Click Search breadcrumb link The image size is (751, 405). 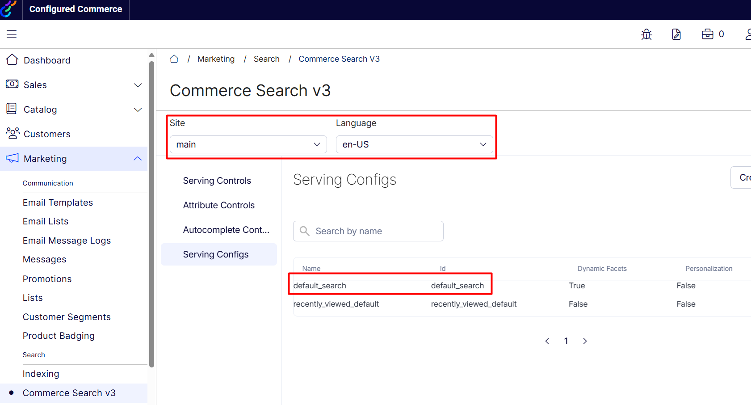pyautogui.click(x=267, y=59)
